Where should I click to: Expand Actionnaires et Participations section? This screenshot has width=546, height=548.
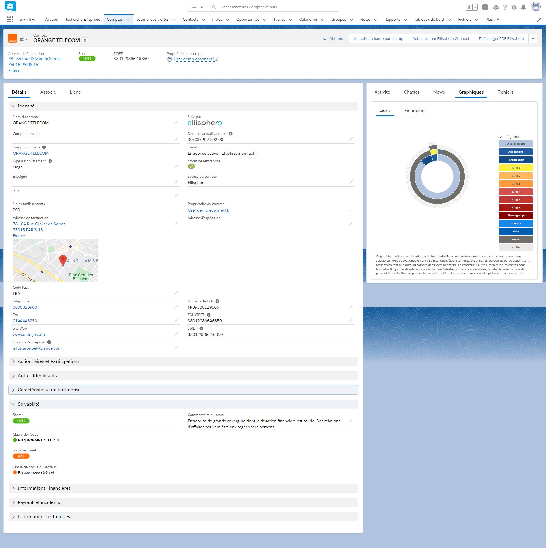(x=183, y=361)
